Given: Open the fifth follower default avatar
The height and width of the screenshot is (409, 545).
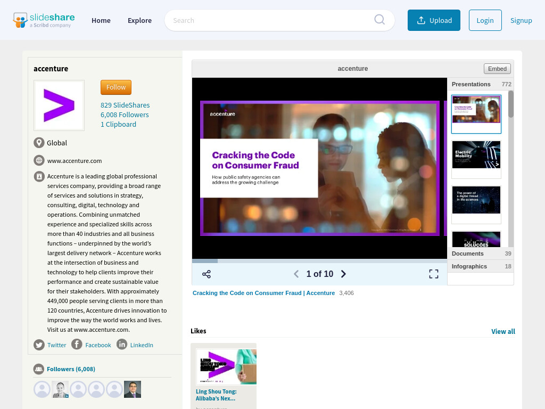Looking at the screenshot, I should point(114,389).
